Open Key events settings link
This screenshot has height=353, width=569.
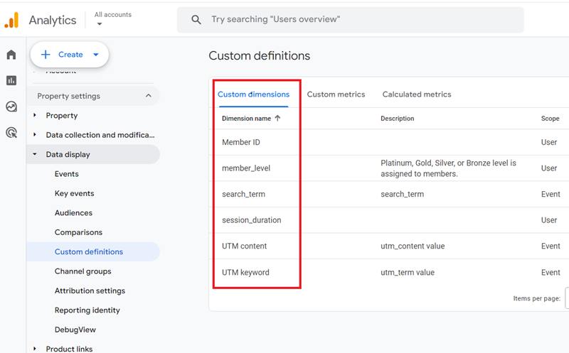(74, 193)
